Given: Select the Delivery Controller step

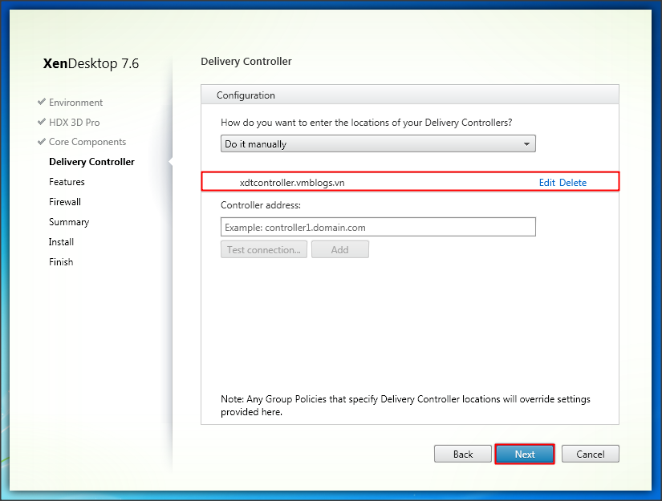Looking at the screenshot, I should tap(91, 162).
